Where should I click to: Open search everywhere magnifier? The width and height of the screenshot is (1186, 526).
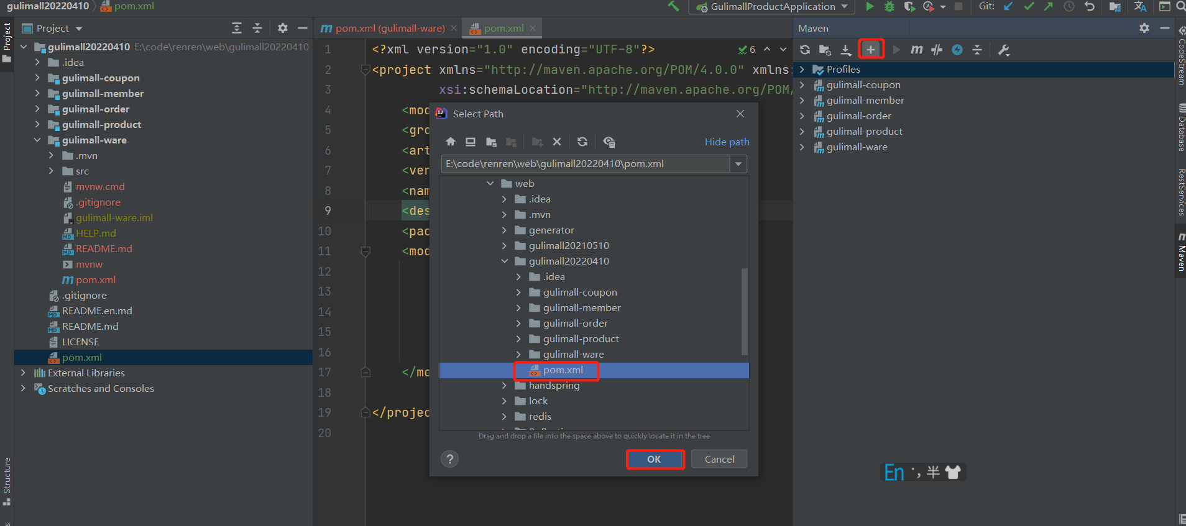(1180, 6)
